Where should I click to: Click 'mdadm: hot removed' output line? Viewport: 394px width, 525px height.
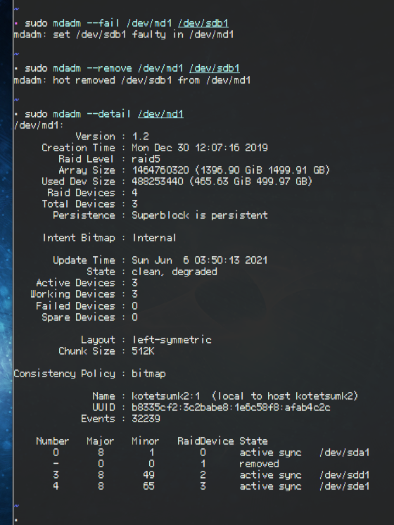coord(132,80)
